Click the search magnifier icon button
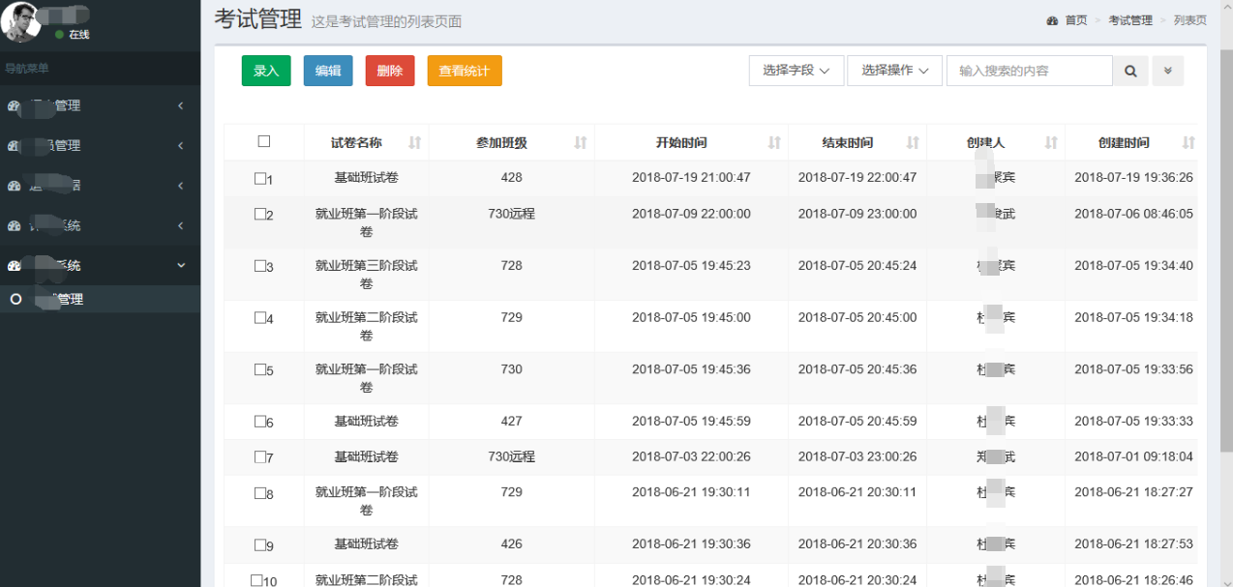This screenshot has height=587, width=1233. (x=1129, y=71)
